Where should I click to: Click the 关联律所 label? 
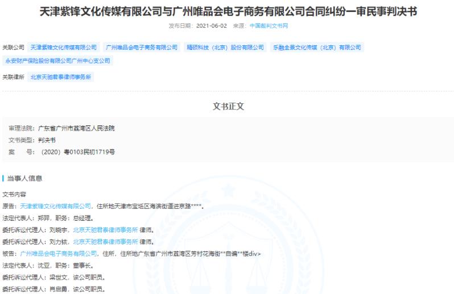click(x=13, y=77)
